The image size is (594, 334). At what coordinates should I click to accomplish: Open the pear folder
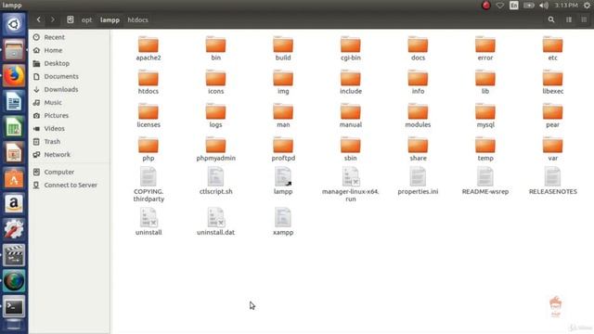tap(553, 115)
